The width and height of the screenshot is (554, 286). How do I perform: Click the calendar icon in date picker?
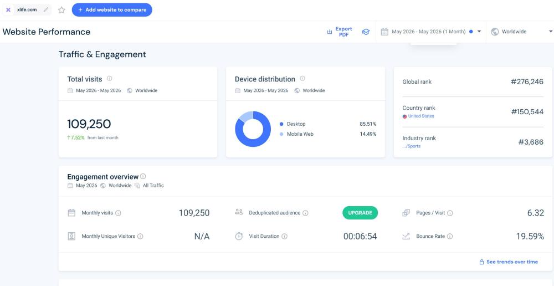click(x=384, y=32)
